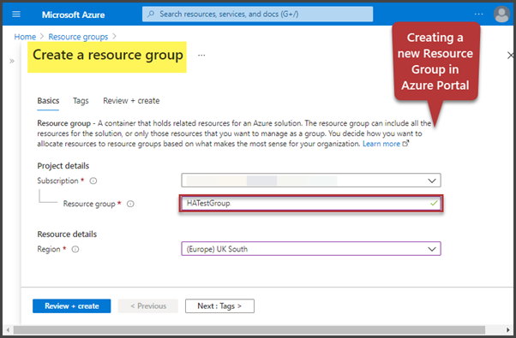Expand the collapsed side panel chevrons
The width and height of the screenshot is (516, 338).
click(x=12, y=61)
